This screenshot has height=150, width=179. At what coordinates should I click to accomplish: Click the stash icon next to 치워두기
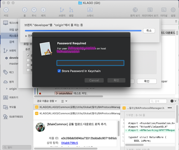point(6,97)
